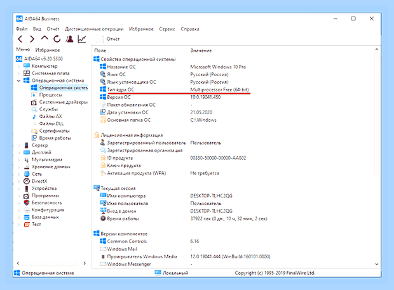Open the user management icon in the toolbar
Image resolution: width=394 pixels, height=290 pixels.
70,39
